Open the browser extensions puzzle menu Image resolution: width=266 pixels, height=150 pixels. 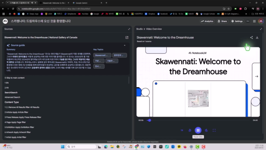246,9
